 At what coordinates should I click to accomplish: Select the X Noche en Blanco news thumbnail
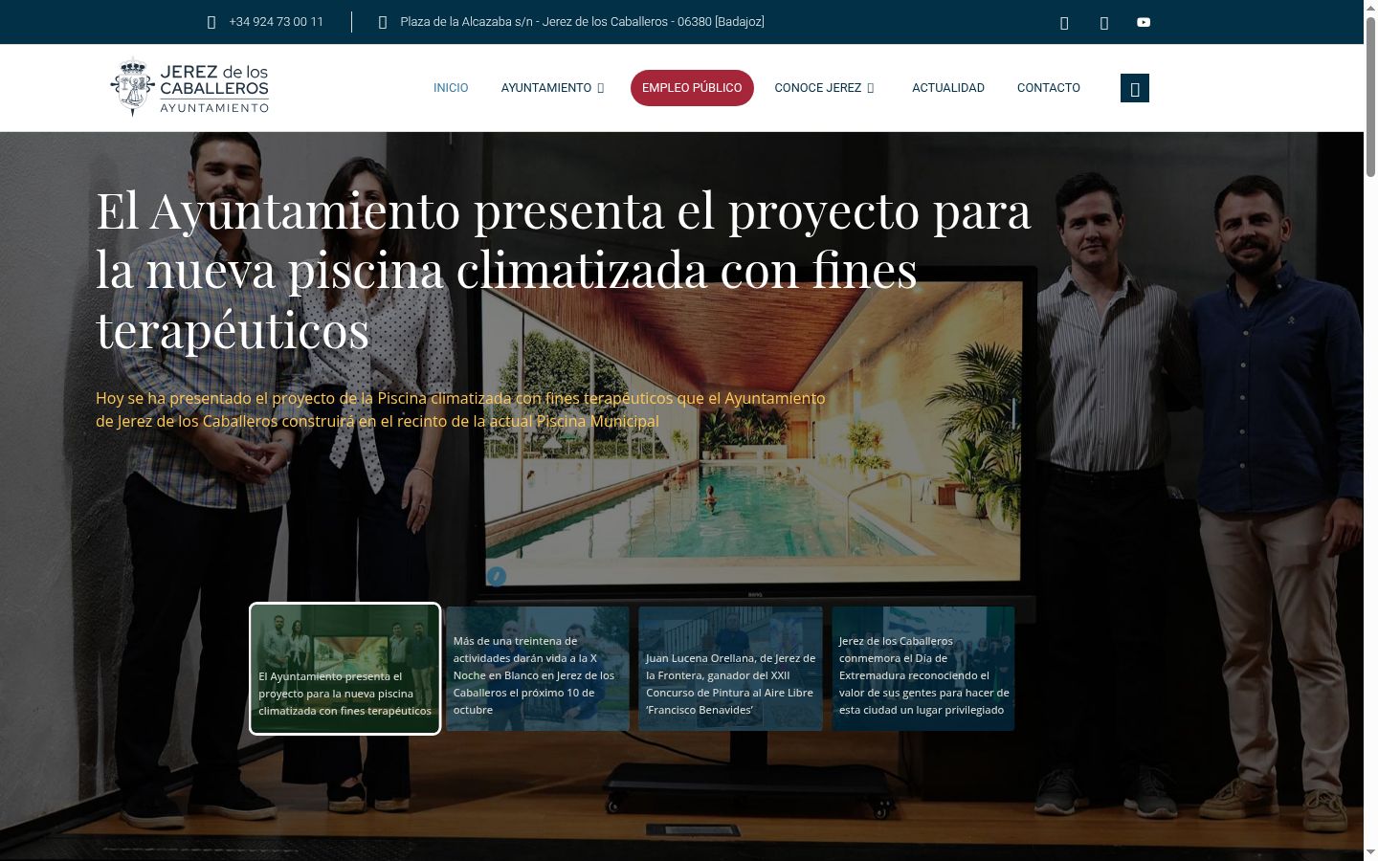538,669
